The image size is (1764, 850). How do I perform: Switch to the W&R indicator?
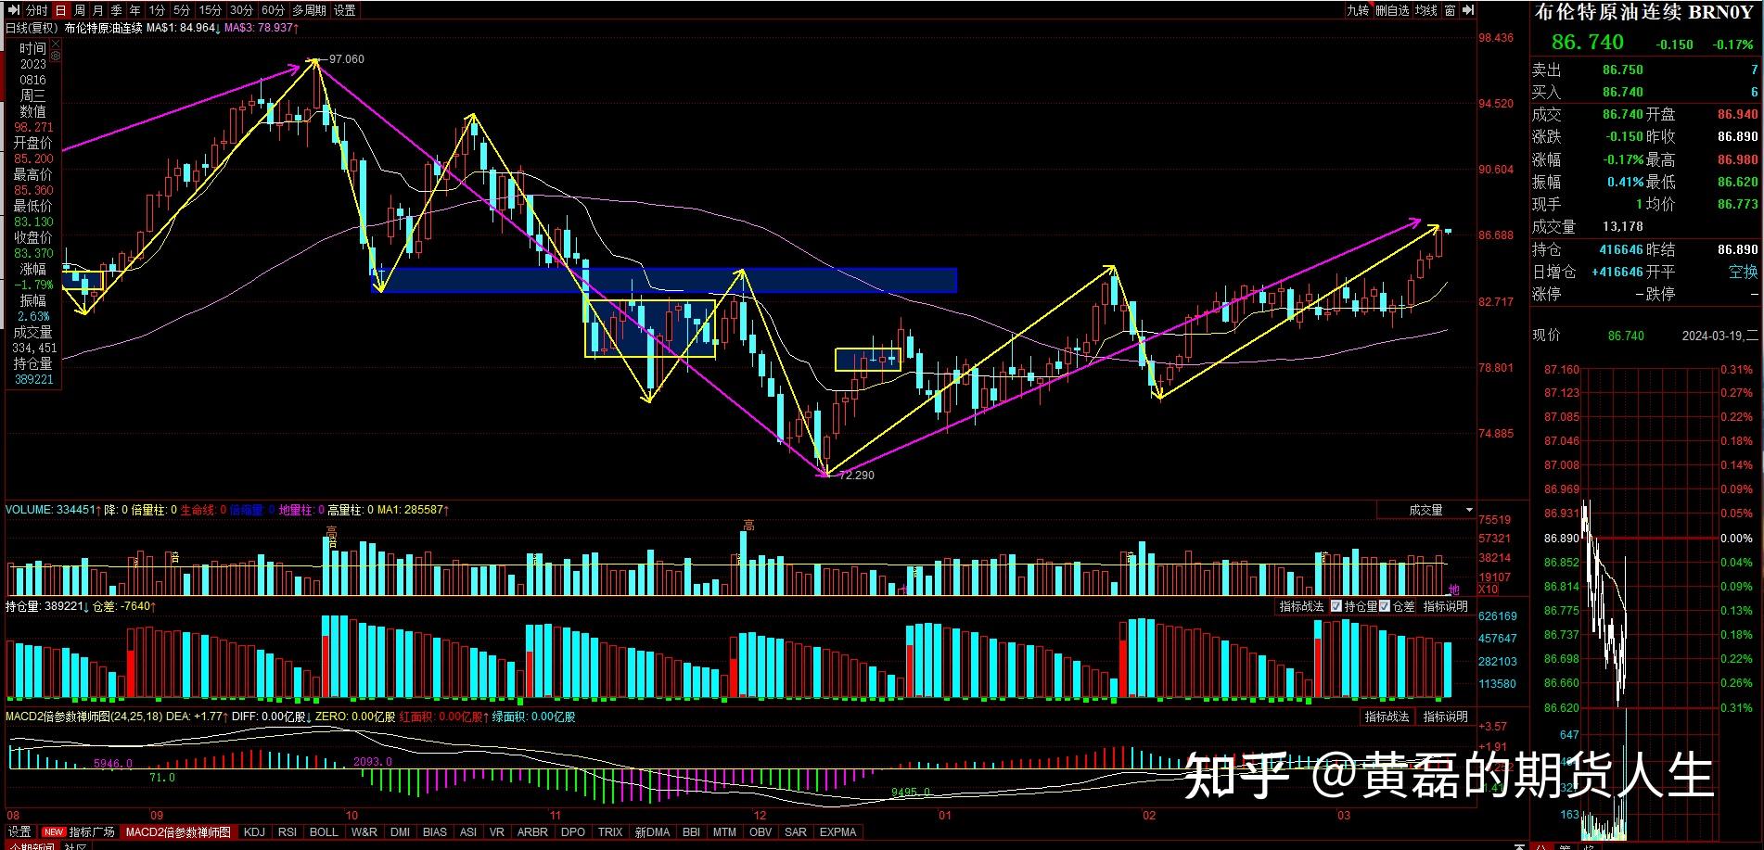click(x=364, y=831)
